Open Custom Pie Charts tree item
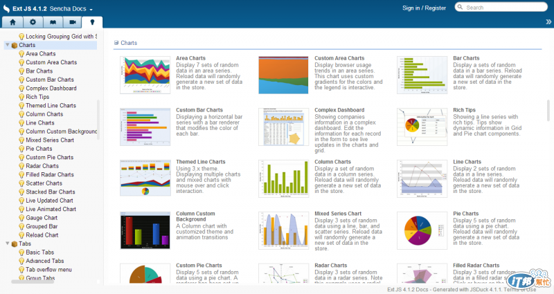Image resolution: width=554 pixels, height=294 pixels. coord(50,158)
